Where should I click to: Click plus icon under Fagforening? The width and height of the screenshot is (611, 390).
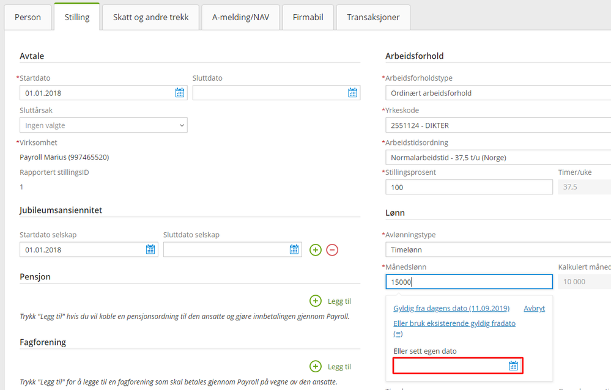[x=315, y=366]
